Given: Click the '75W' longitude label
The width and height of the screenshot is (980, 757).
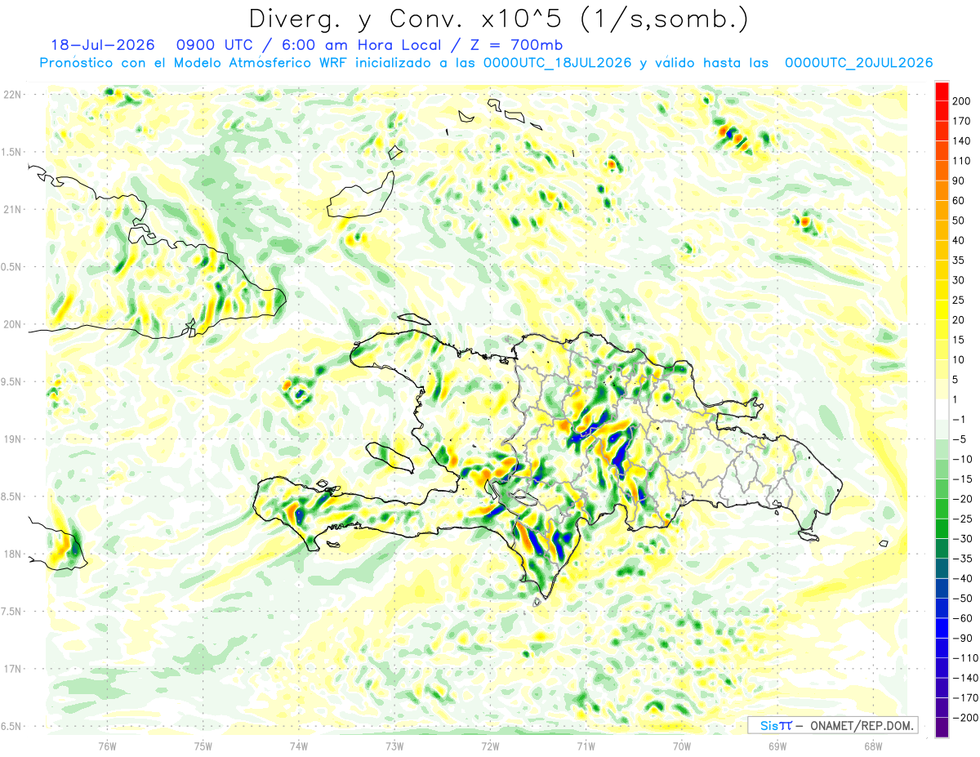Looking at the screenshot, I should point(203,746).
